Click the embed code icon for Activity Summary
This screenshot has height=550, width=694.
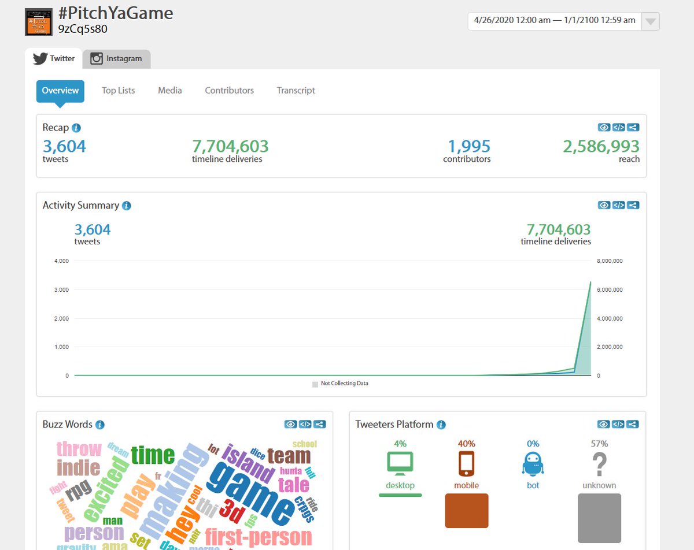click(x=618, y=205)
